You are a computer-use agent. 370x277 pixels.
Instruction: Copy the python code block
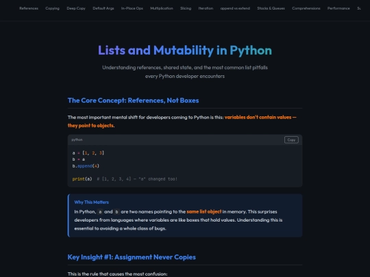point(291,140)
